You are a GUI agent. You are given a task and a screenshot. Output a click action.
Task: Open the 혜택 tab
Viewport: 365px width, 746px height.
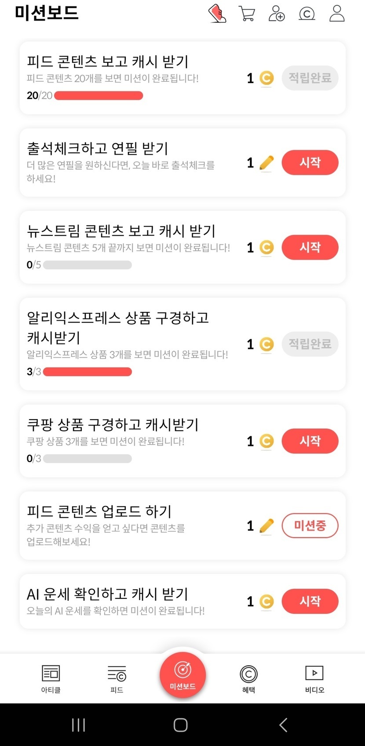tap(248, 679)
